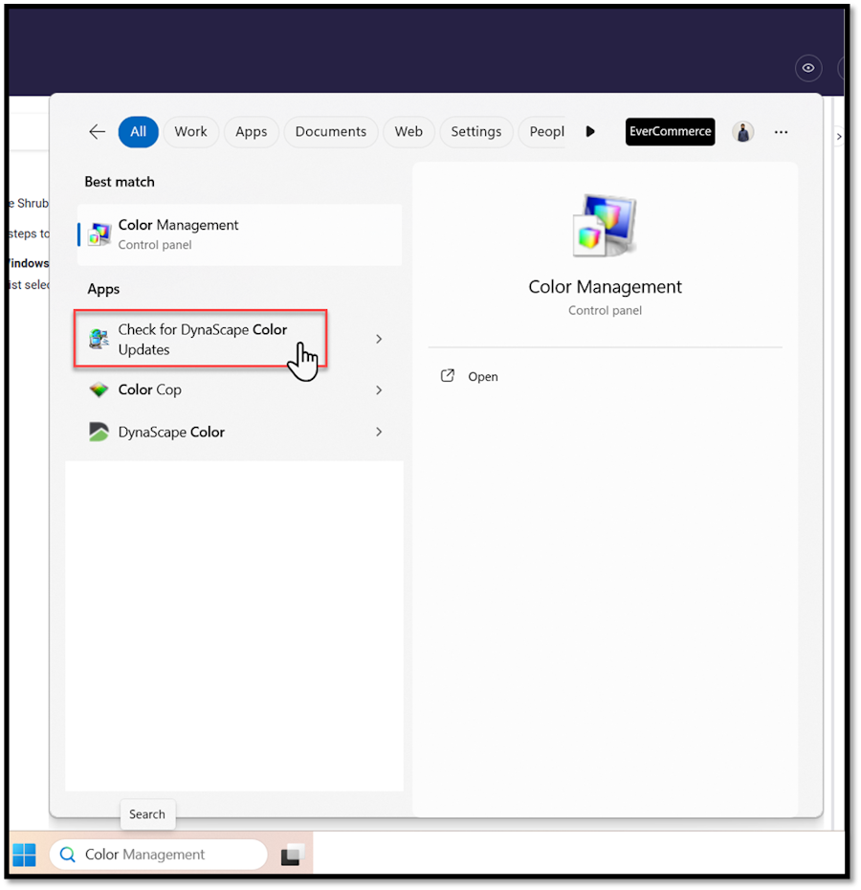
Task: Click Open in the preview pane
Action: tap(483, 377)
